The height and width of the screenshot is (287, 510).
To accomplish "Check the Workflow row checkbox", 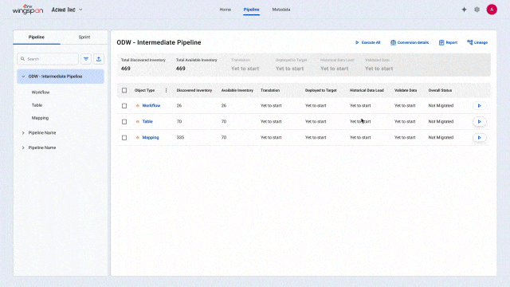I will tap(124, 106).
